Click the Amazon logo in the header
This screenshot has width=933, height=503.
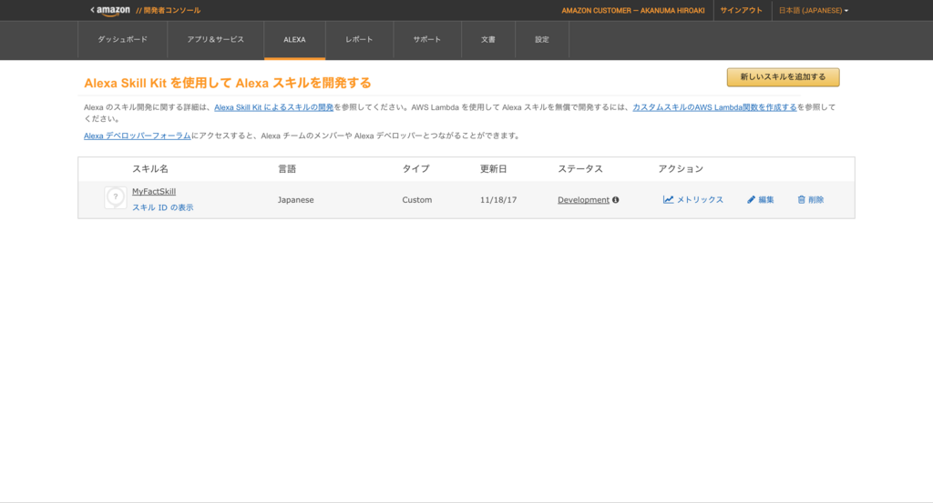point(114,11)
